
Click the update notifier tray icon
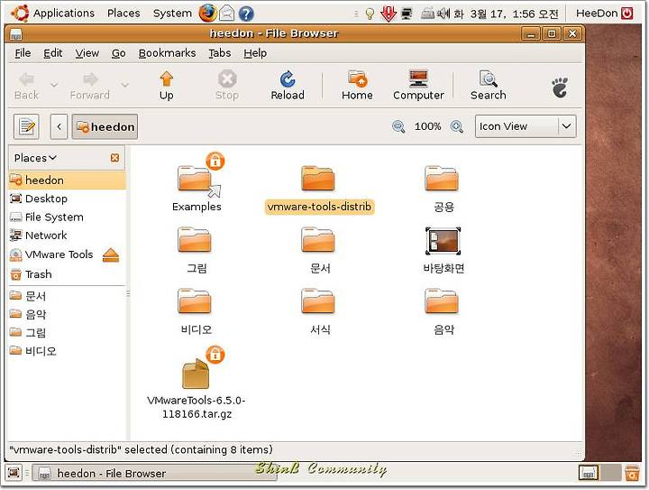pyautogui.click(x=388, y=14)
